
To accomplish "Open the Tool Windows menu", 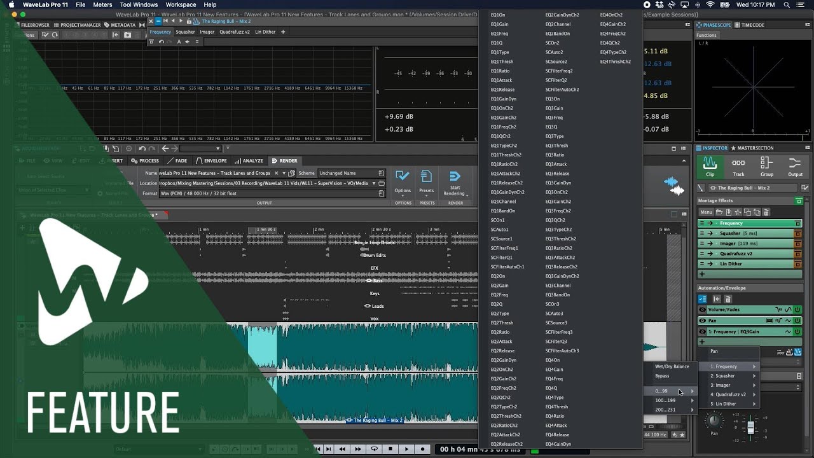I will (139, 4).
